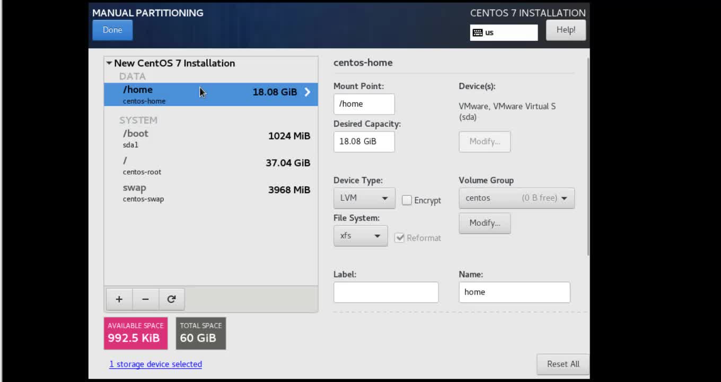This screenshot has width=721, height=382.
Task: Open the Device Type LVM dropdown
Action: 364,198
